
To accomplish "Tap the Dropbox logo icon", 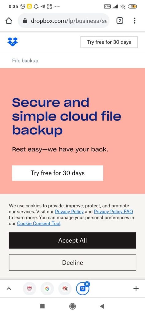I will click(x=13, y=42).
